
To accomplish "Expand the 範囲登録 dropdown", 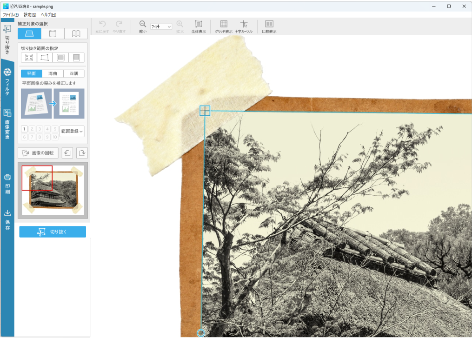I will tap(72, 132).
